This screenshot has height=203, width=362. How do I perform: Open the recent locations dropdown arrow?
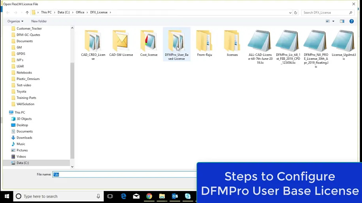tap(21, 13)
